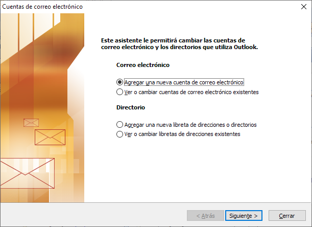Click the large envelope graphic at the banner bottom
This screenshot has width=312, height=227.
[x=27, y=173]
